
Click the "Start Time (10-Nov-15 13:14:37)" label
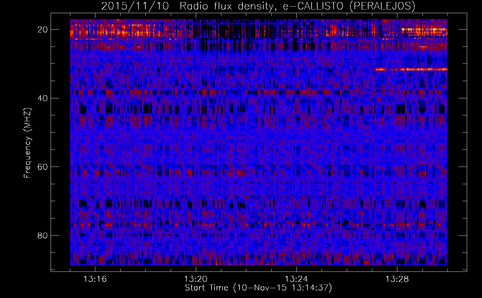[x=258, y=288]
